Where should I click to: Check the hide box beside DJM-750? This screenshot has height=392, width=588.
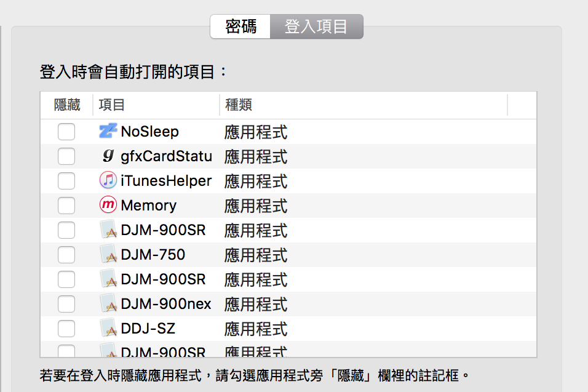66,255
